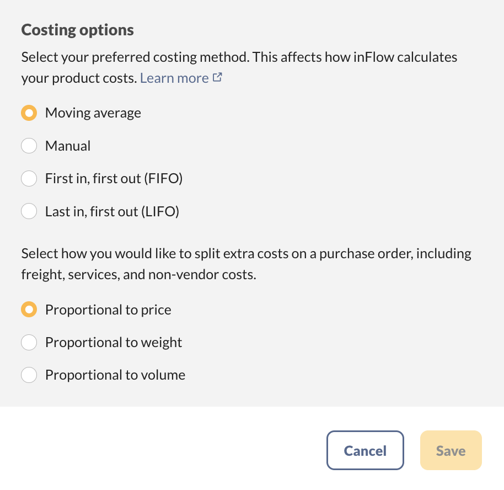Select the Proportional to price radio circle
This screenshot has width=504, height=490.
tap(29, 310)
